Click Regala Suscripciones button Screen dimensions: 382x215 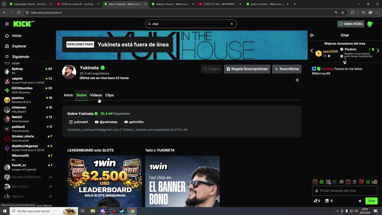(247, 69)
